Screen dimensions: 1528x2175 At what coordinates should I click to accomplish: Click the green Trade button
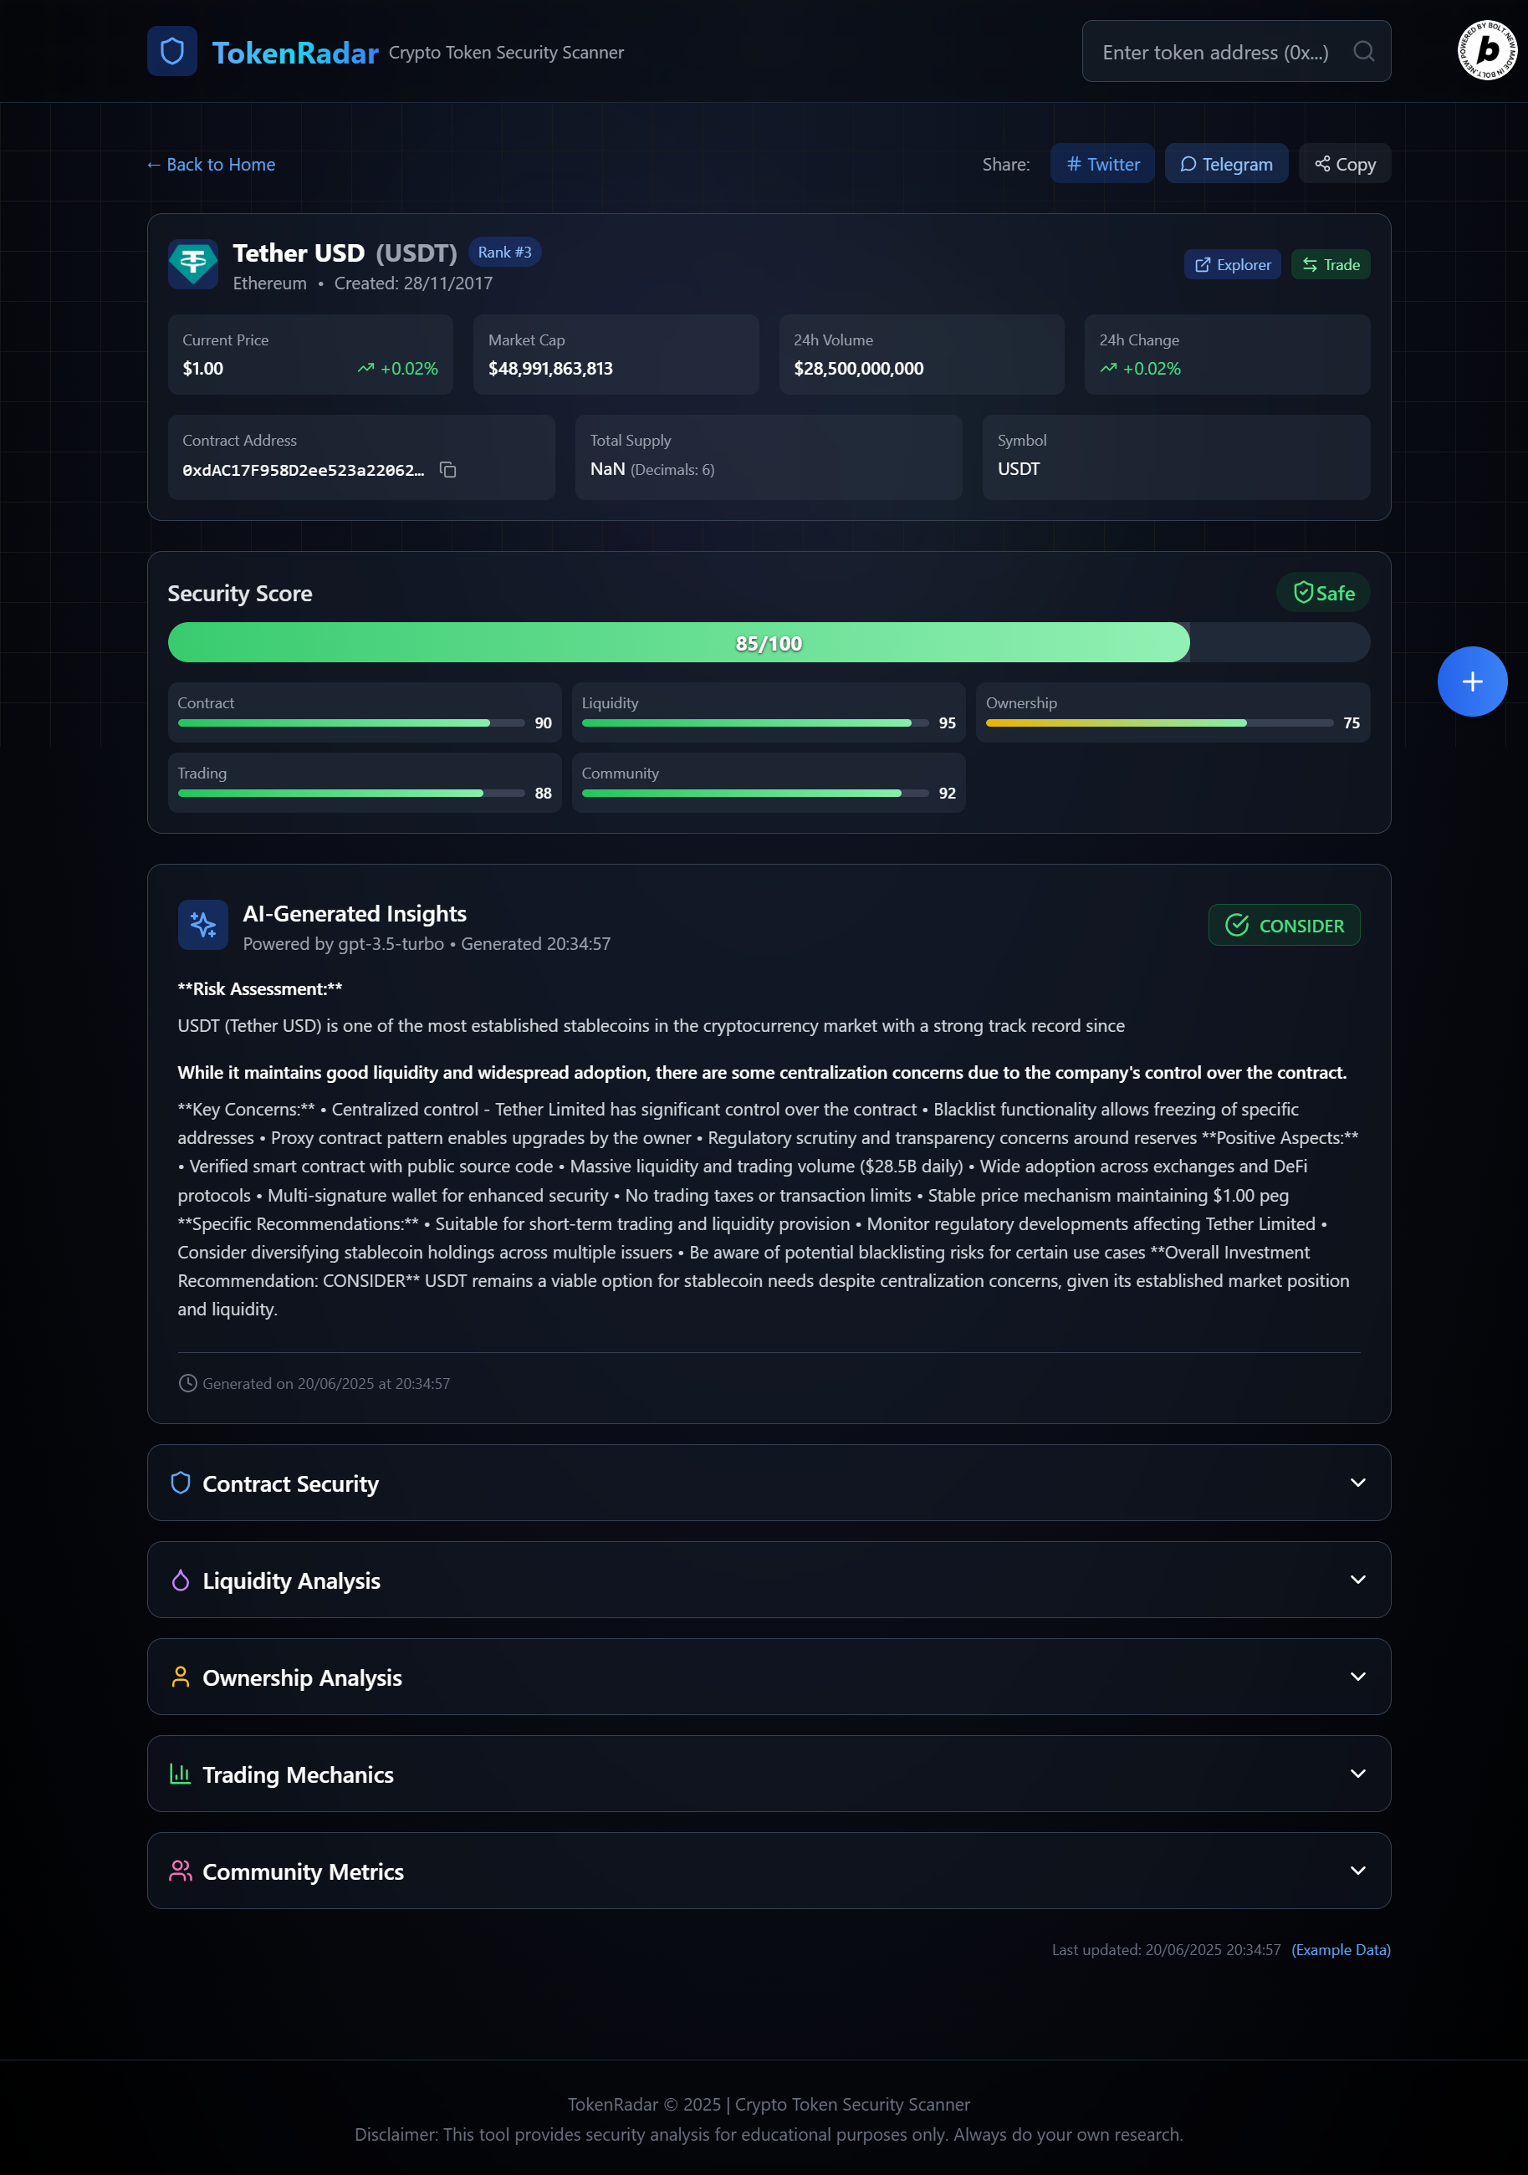(x=1330, y=265)
